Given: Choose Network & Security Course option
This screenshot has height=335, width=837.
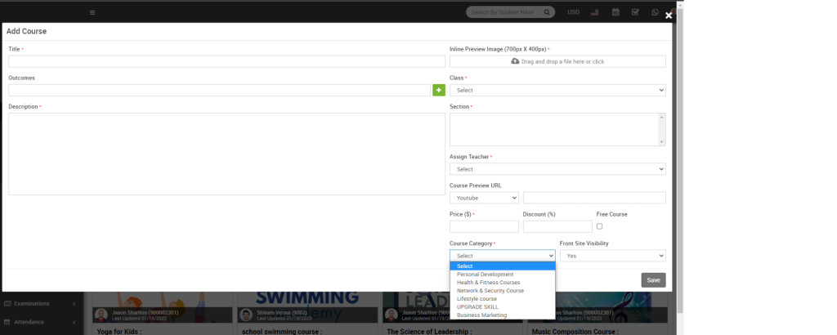Looking at the screenshot, I should [490, 291].
